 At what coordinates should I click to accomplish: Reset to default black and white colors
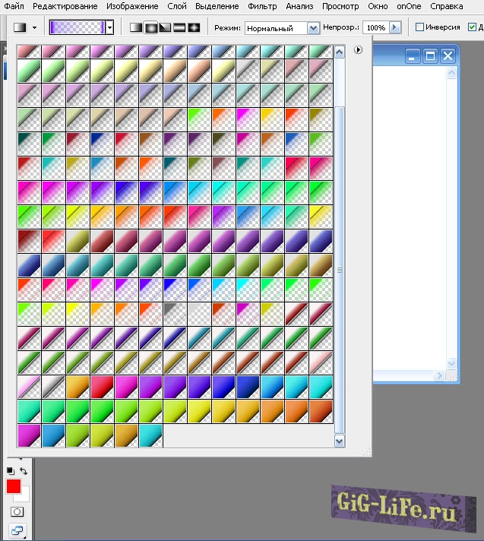click(x=10, y=471)
